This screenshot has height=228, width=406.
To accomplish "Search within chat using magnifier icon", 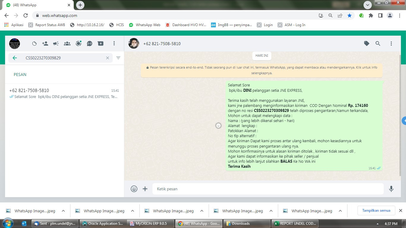I will [378, 43].
